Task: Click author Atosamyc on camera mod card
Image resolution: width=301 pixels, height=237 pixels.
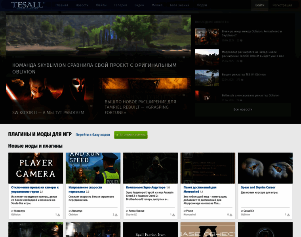Action: pos(19,211)
